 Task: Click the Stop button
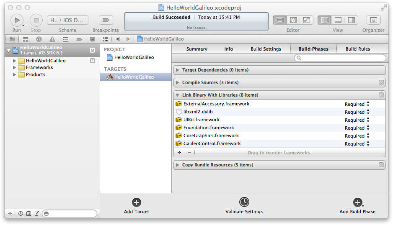[36, 20]
